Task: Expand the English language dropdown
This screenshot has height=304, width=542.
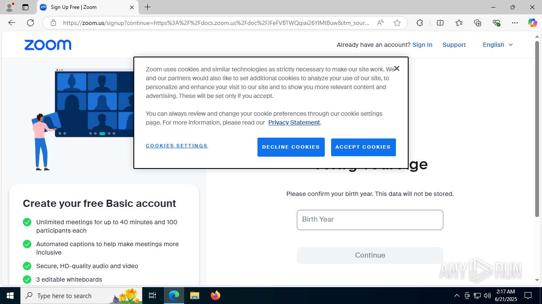Action: (498, 45)
